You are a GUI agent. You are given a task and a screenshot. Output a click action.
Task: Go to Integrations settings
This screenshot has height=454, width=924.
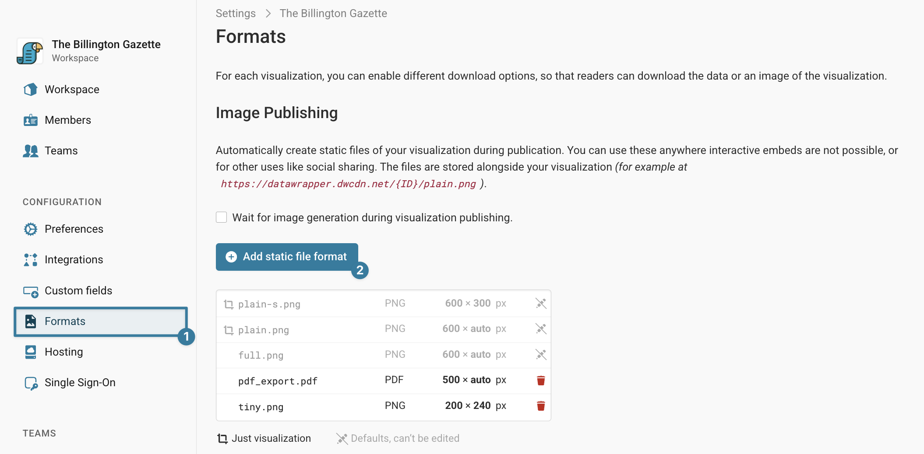coord(74,259)
